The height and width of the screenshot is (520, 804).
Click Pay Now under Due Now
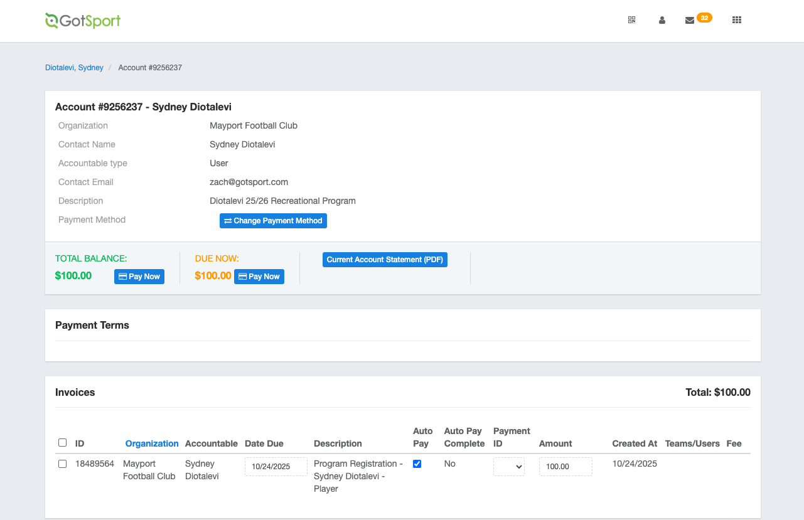tap(259, 277)
